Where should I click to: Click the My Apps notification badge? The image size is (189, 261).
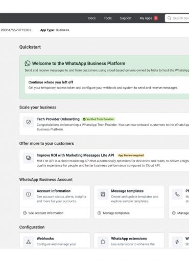(156, 18)
